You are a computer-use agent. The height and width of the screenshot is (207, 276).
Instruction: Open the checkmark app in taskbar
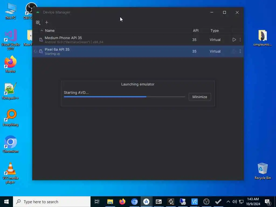[x=218, y=202]
